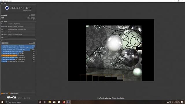
Task: Click the taskbar search box
Action: click(x=21, y=102)
